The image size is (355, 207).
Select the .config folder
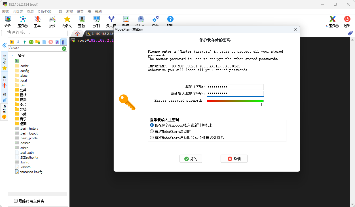tap(22, 71)
